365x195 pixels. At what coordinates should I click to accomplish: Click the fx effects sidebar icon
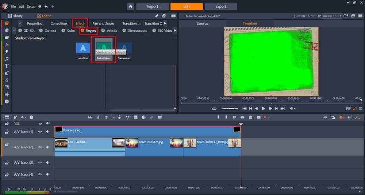click(x=7, y=44)
